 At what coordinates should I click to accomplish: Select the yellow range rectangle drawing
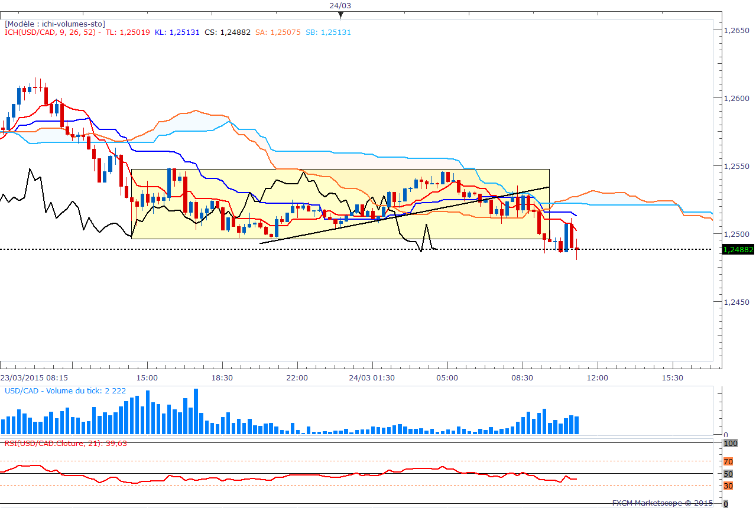click(340, 204)
